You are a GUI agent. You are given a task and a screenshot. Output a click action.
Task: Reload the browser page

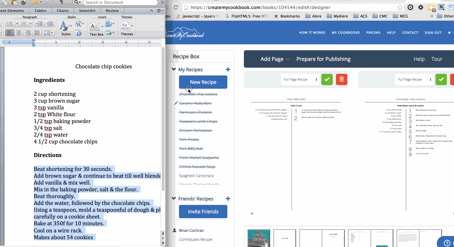[176, 7]
